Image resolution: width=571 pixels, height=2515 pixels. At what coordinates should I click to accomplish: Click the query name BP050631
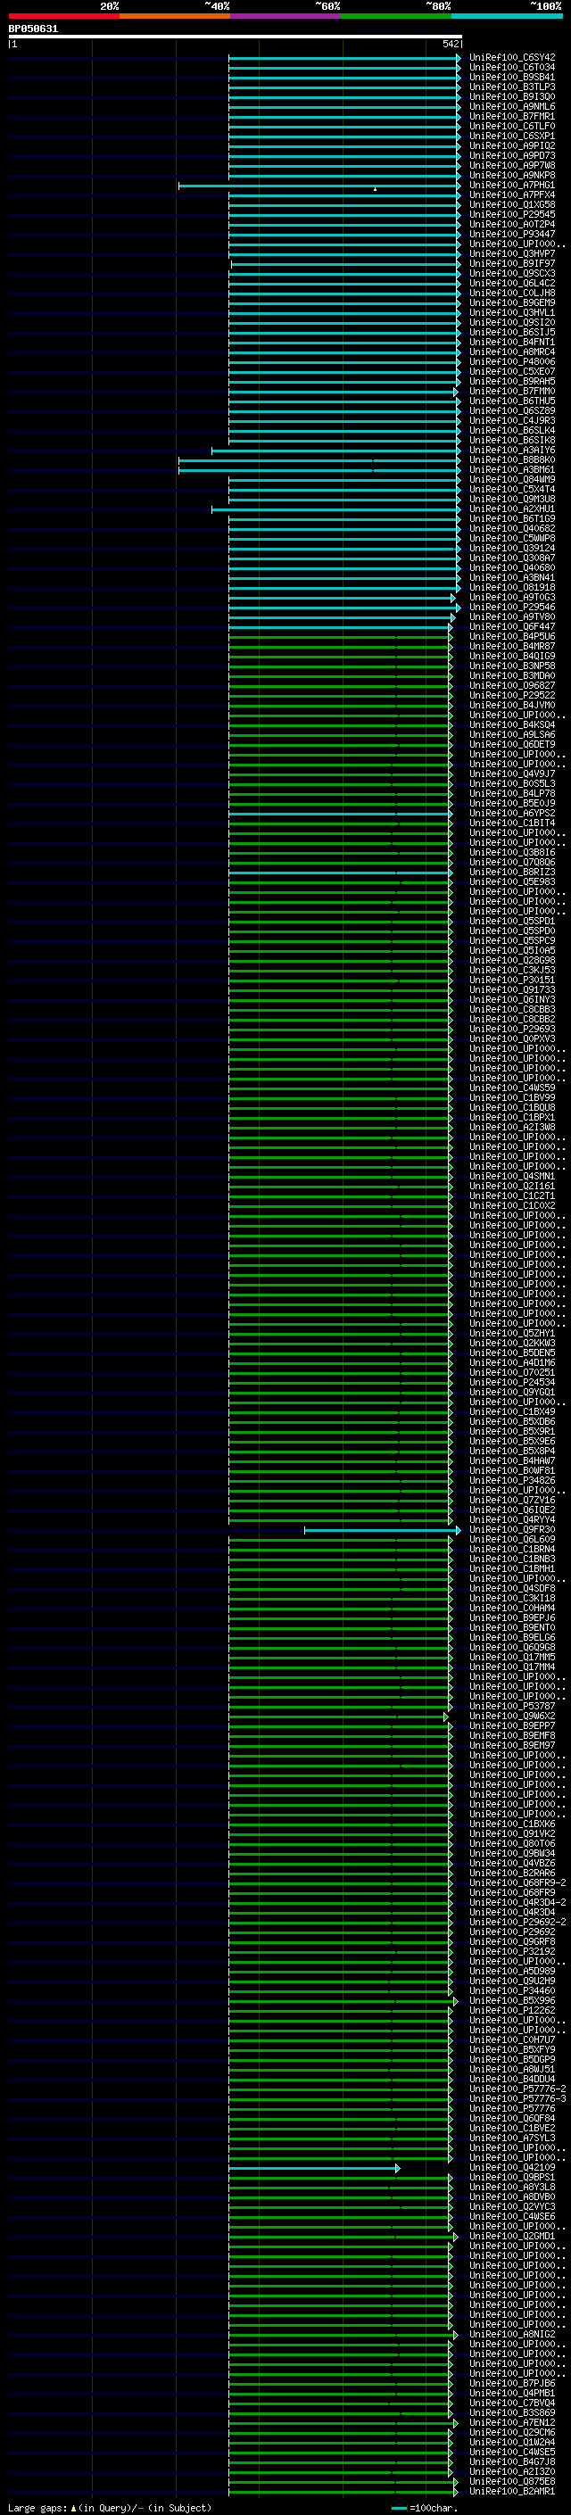pos(33,29)
